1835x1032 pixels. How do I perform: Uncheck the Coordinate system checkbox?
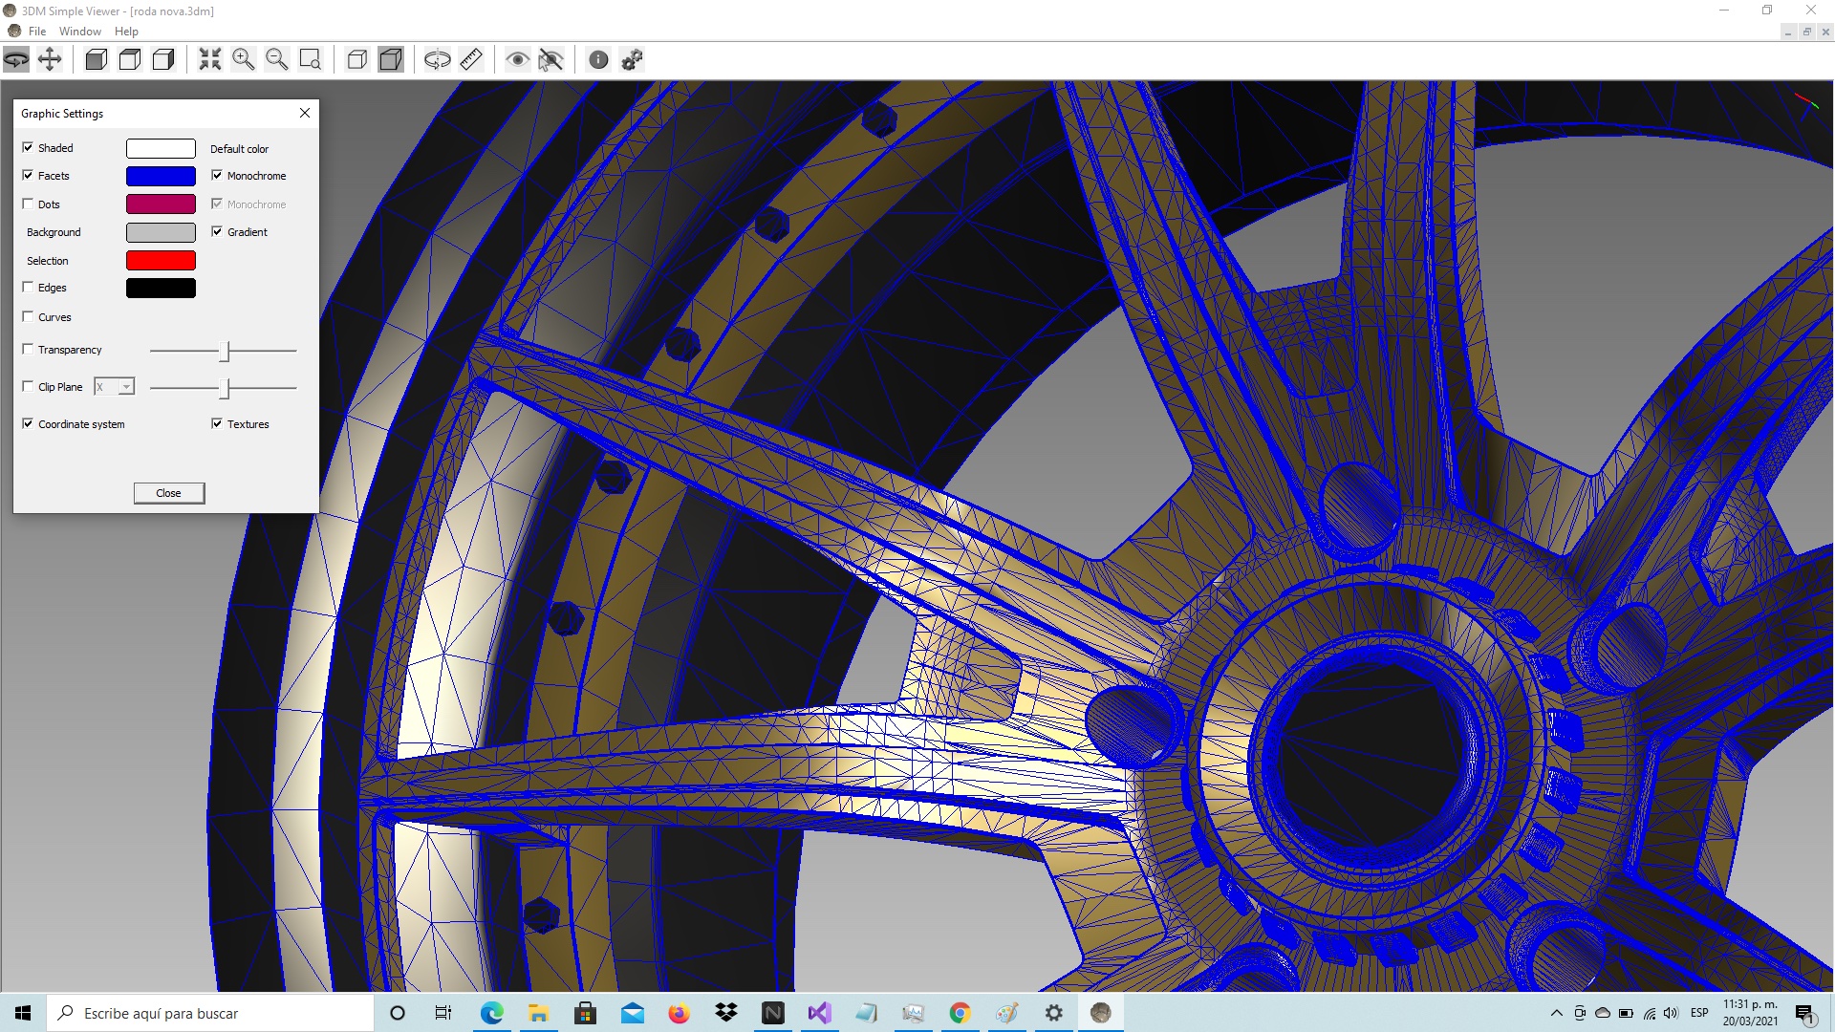(28, 423)
